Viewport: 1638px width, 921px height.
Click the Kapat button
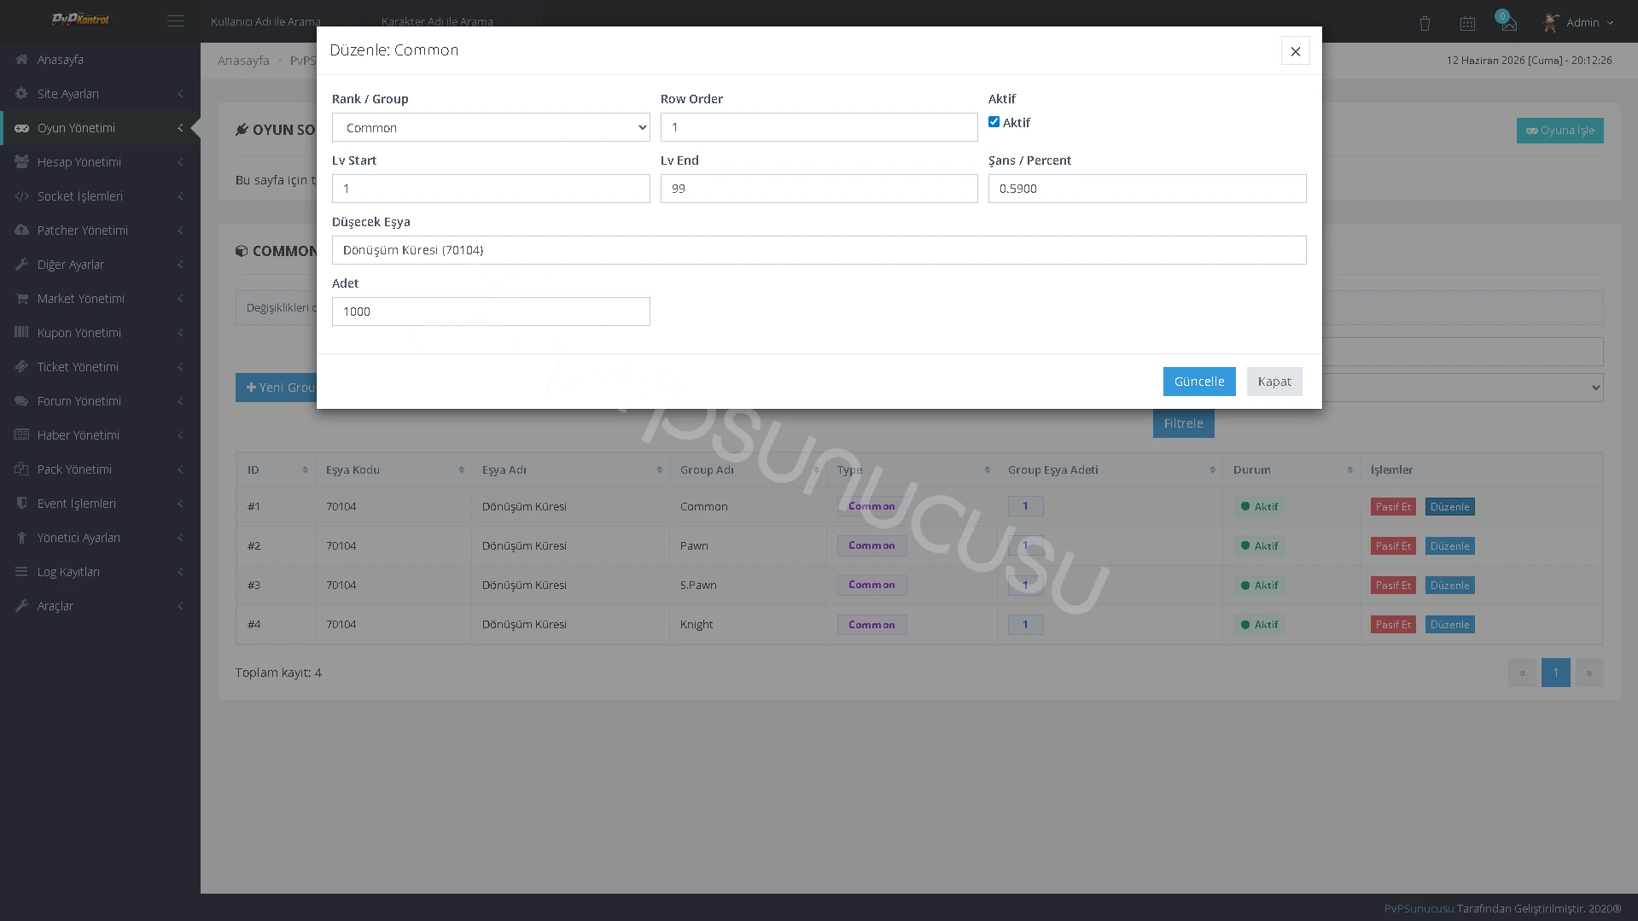click(1274, 382)
